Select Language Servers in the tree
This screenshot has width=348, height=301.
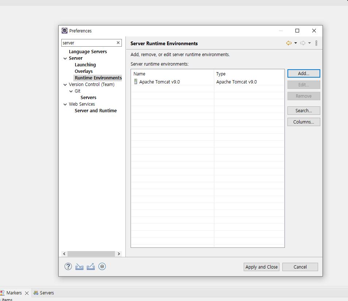coord(88,52)
